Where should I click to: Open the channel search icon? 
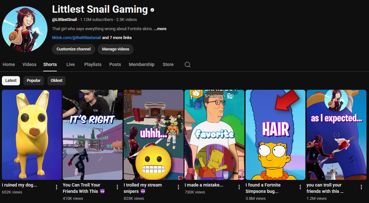click(x=187, y=65)
